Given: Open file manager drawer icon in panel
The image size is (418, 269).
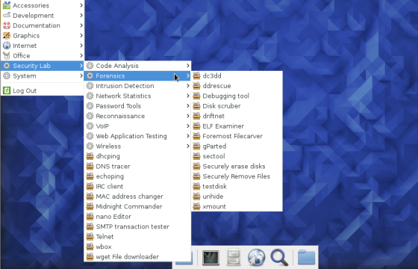Looking at the screenshot, I should [234, 257].
